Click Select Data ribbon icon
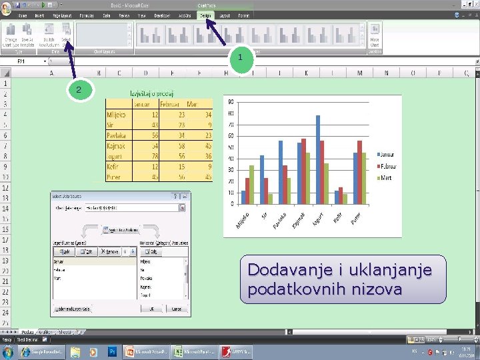 tap(66, 35)
